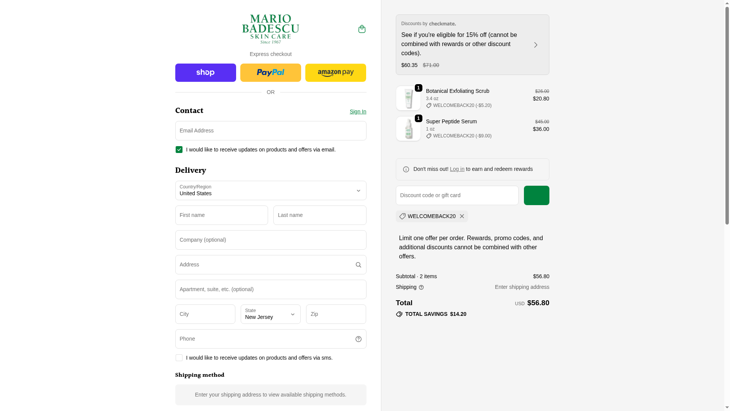Open the Country/Region dropdown

pyautogui.click(x=270, y=190)
